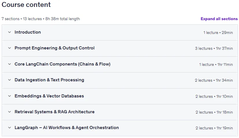Select Data Ingestion & Text Processing title
This screenshot has width=239, height=138.
pyautogui.click(x=50, y=80)
